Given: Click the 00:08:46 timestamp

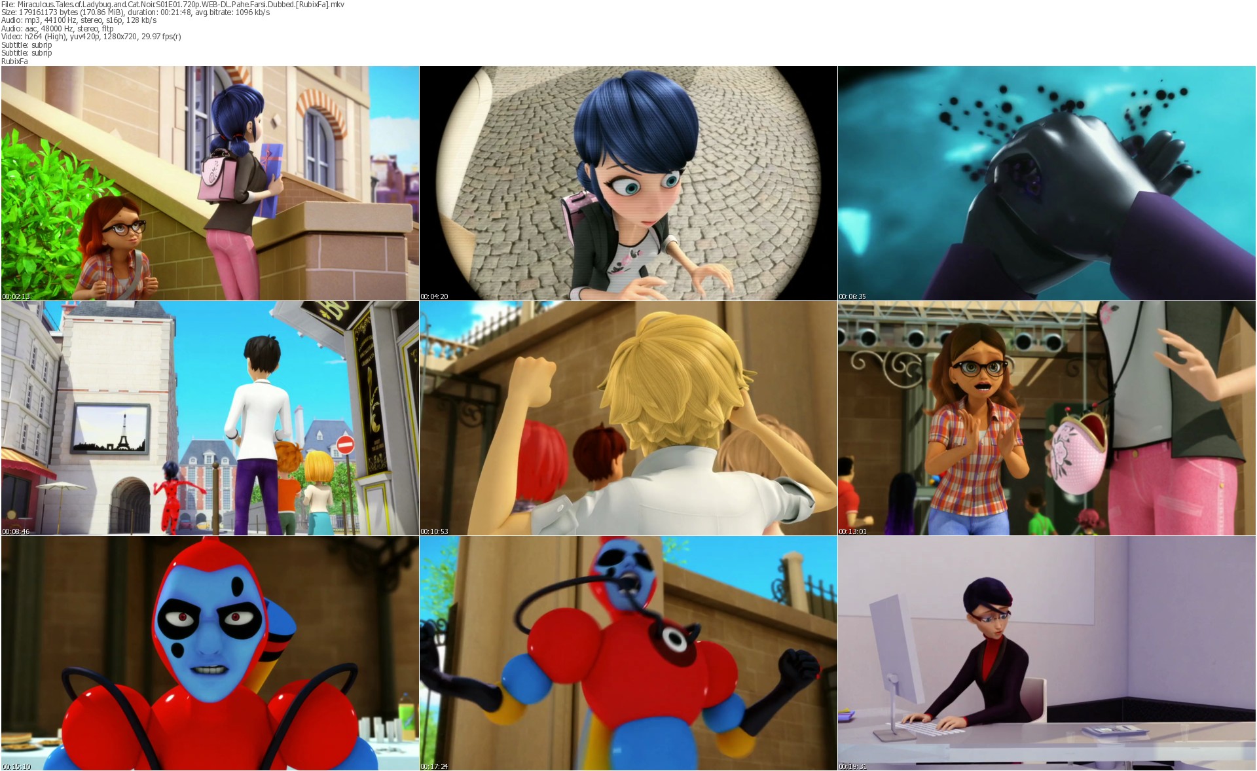Looking at the screenshot, I should (16, 531).
